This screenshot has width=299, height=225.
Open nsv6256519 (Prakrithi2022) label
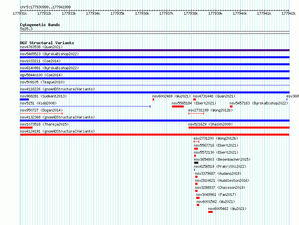click(220, 166)
